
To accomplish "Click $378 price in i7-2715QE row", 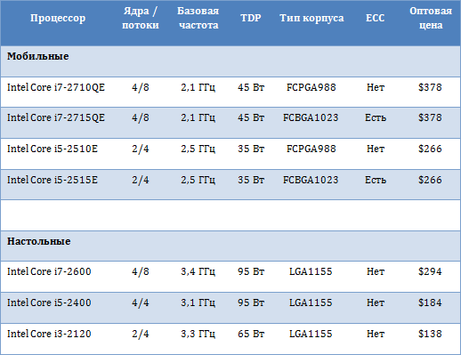I will click(430, 117).
